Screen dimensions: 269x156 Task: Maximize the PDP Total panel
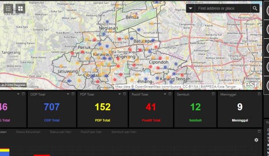(125, 94)
